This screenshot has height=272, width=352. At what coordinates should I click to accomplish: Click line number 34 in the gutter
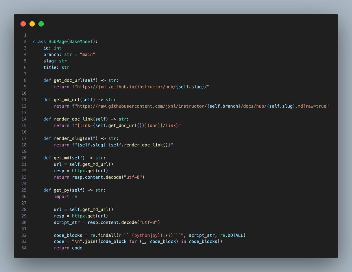pyautogui.click(x=24, y=248)
